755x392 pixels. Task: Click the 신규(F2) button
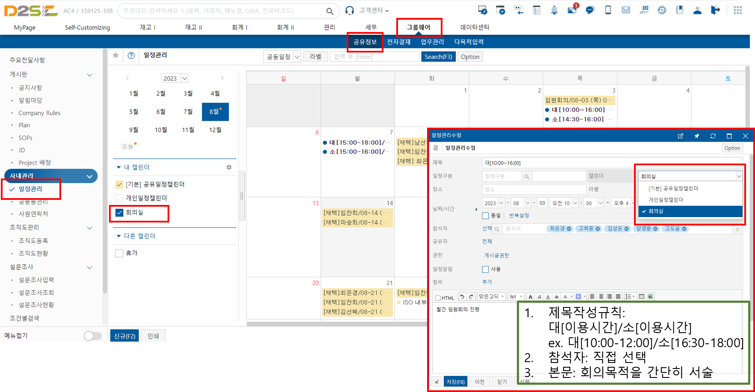click(125, 336)
